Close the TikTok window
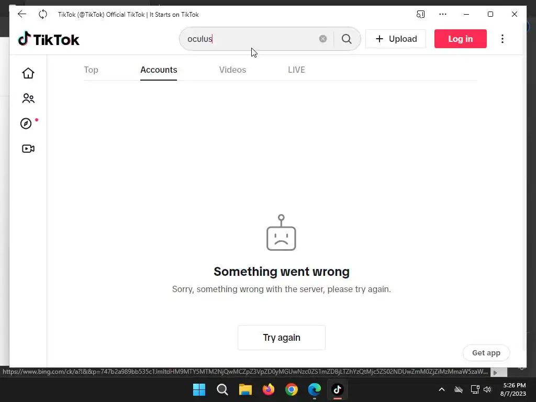Image resolution: width=536 pixels, height=402 pixels. 514,14
